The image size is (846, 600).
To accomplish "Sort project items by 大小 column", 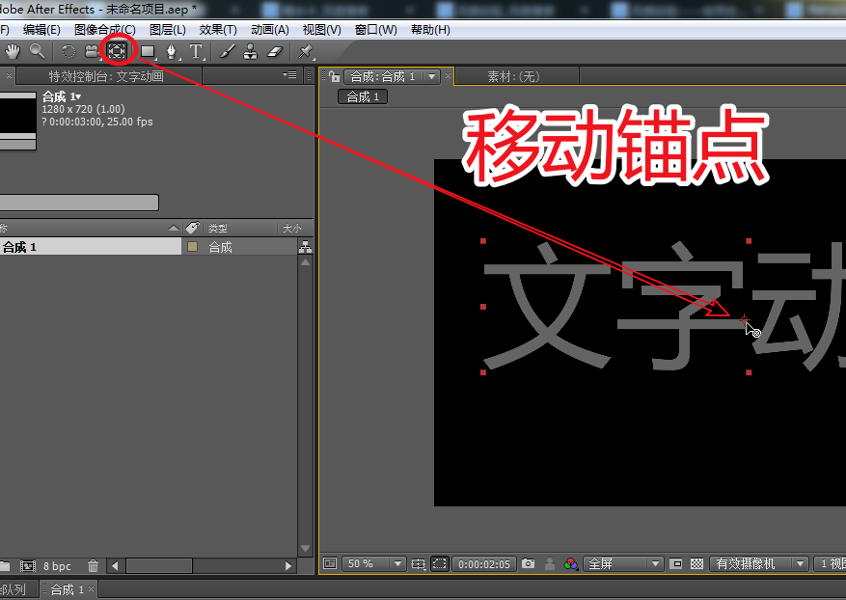I will click(292, 229).
